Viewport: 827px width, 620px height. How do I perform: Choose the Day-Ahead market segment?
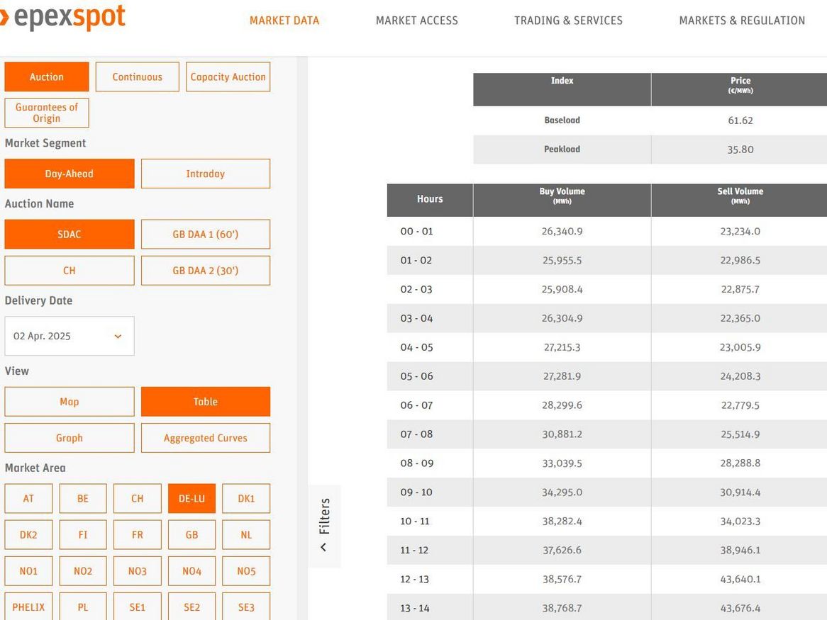[x=69, y=174]
